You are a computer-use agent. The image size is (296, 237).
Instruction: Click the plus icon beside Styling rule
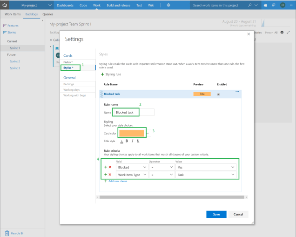point(102,74)
